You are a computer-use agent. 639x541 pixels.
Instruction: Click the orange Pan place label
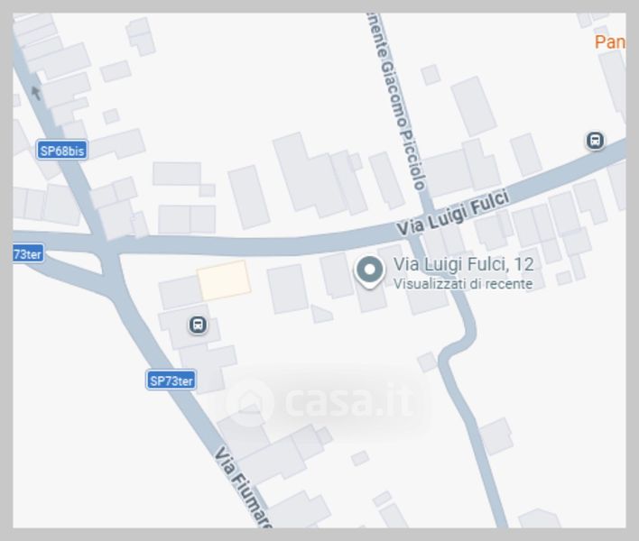click(x=609, y=42)
